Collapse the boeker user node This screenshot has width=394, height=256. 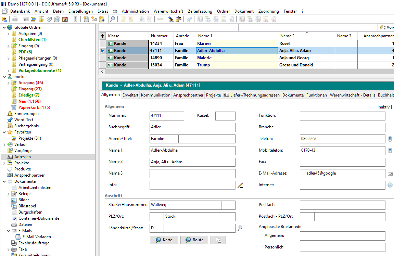click(4, 77)
